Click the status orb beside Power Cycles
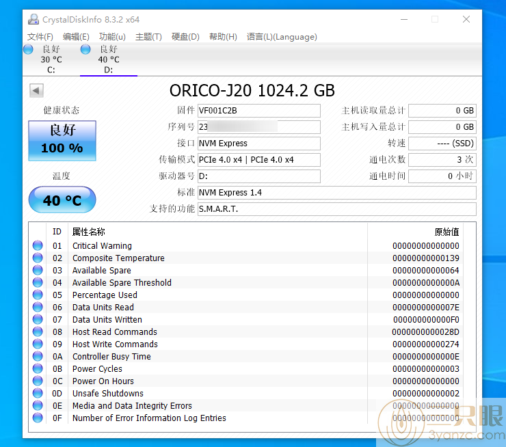 [38, 368]
